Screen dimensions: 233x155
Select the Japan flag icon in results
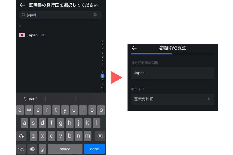[22, 35]
